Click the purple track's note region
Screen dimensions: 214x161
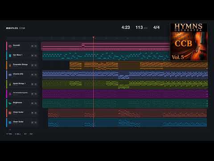(125, 94)
